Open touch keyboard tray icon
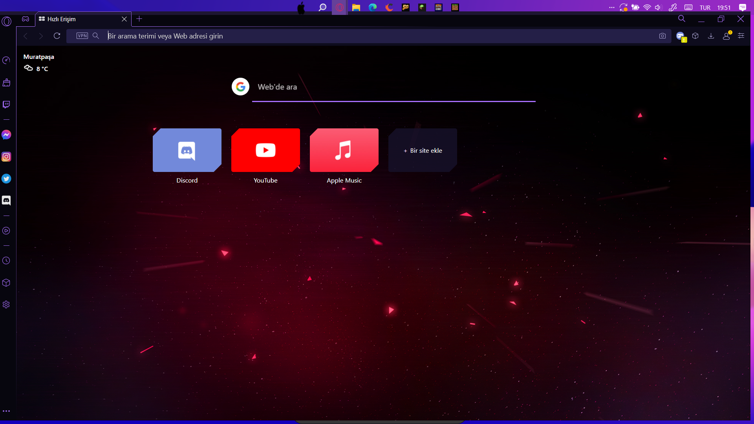This screenshot has height=424, width=754. [x=688, y=7]
